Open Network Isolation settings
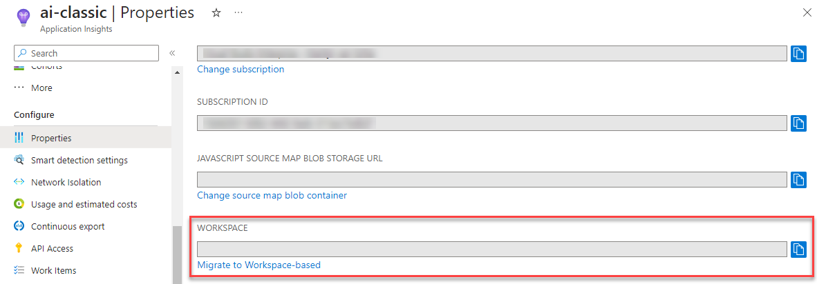Image resolution: width=817 pixels, height=284 pixels. (66, 182)
